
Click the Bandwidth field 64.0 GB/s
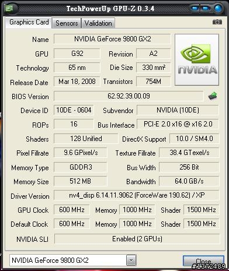[x=189, y=181]
